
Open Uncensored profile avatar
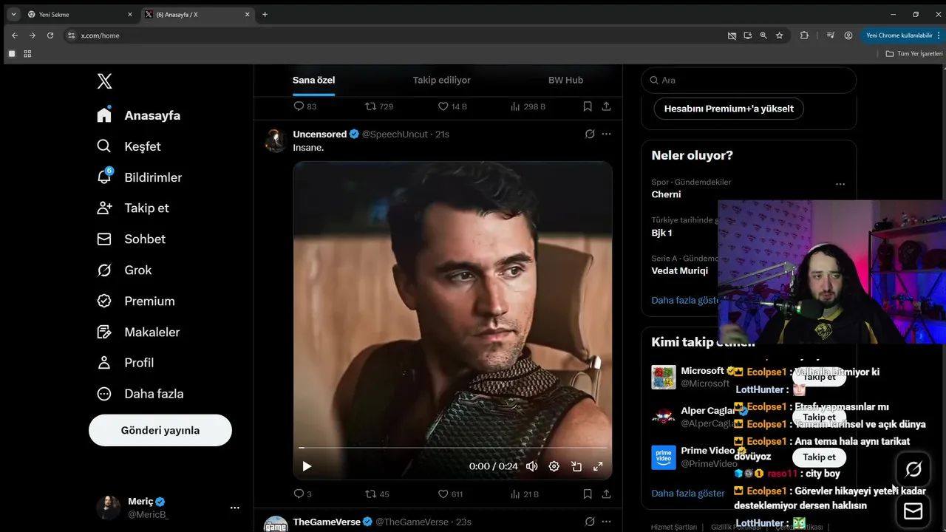tap(276, 140)
